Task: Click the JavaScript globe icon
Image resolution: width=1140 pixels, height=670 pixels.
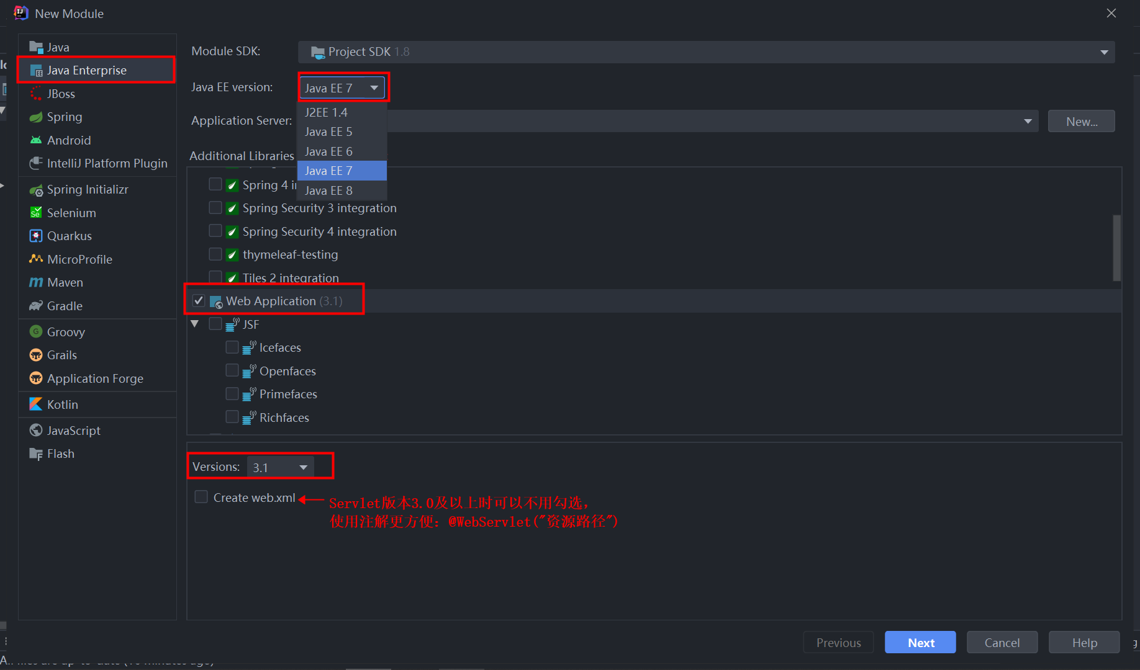Action: click(x=36, y=431)
